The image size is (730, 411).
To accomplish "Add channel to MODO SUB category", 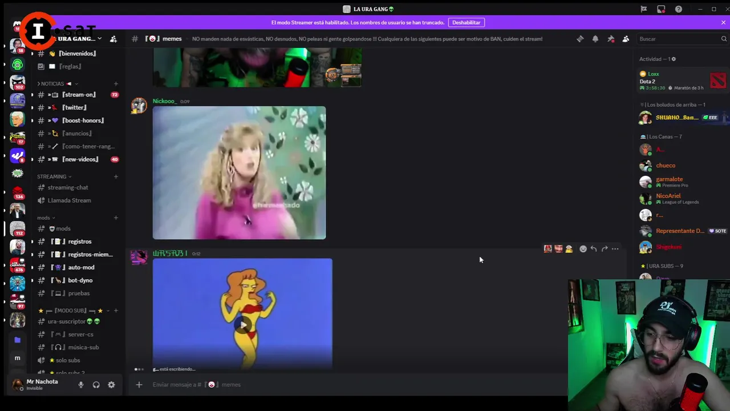I will pos(116,311).
